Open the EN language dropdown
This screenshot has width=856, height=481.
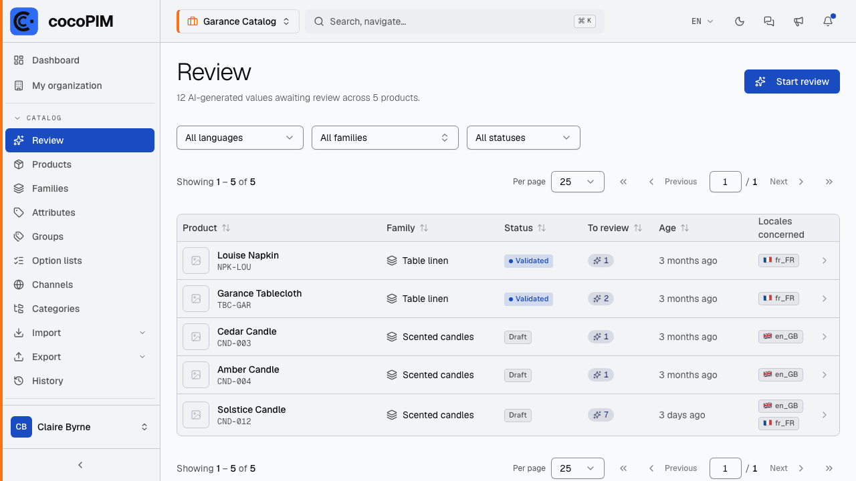(702, 21)
